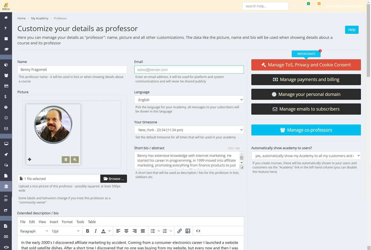Open the Paragraph style dropdown
The height and width of the screenshot is (250, 371).
pyautogui.click(x=34, y=231)
